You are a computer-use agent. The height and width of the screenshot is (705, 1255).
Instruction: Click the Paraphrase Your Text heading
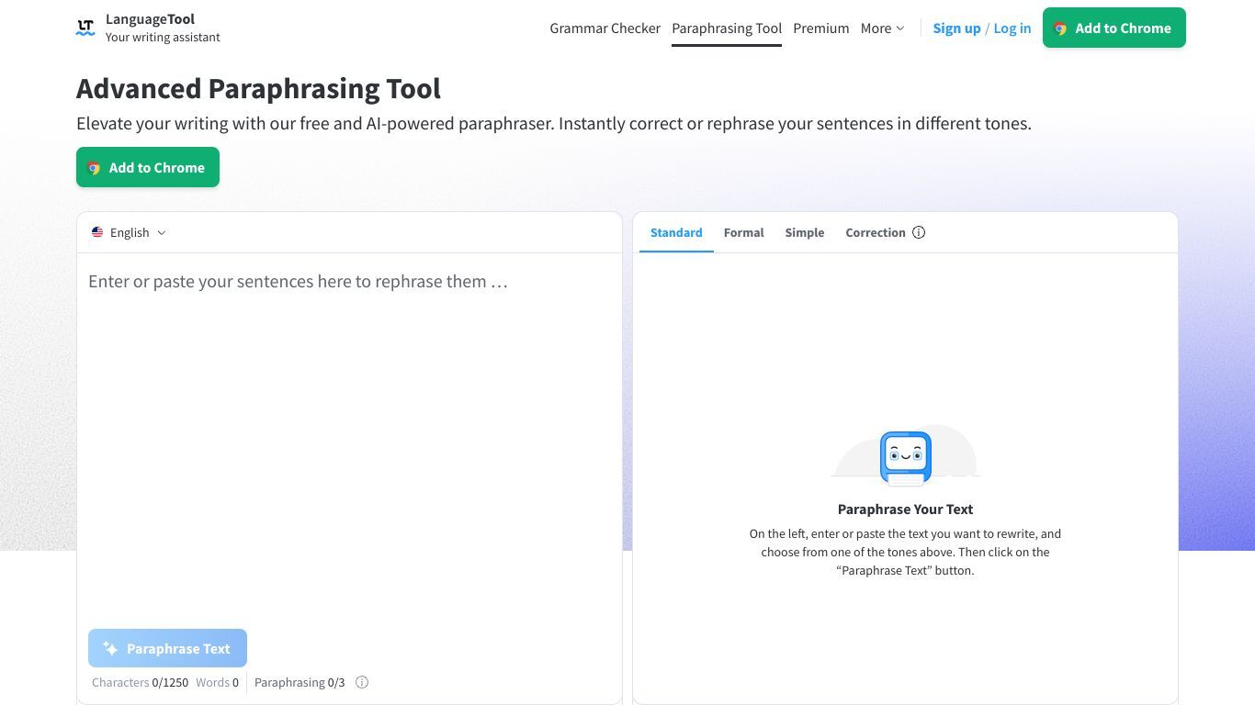[905, 509]
